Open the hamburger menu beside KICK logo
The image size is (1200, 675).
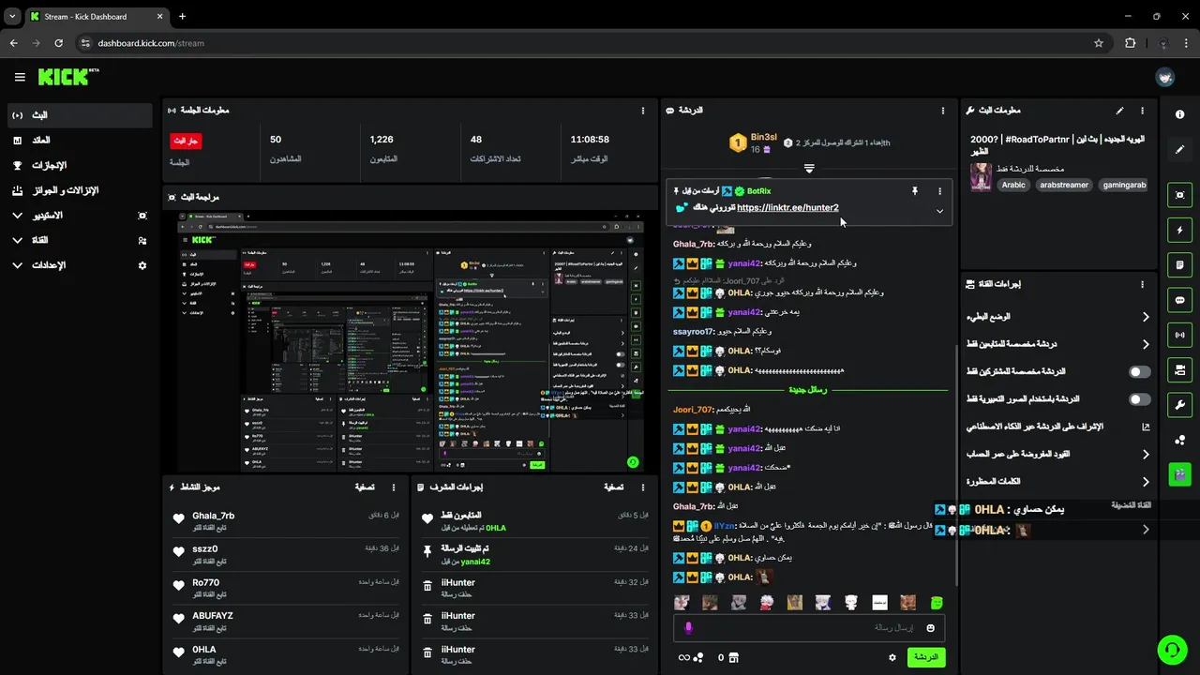coord(20,77)
